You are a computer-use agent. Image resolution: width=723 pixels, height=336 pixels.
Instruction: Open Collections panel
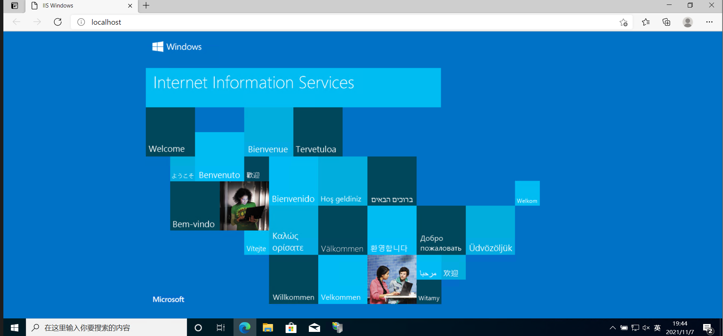pyautogui.click(x=666, y=22)
